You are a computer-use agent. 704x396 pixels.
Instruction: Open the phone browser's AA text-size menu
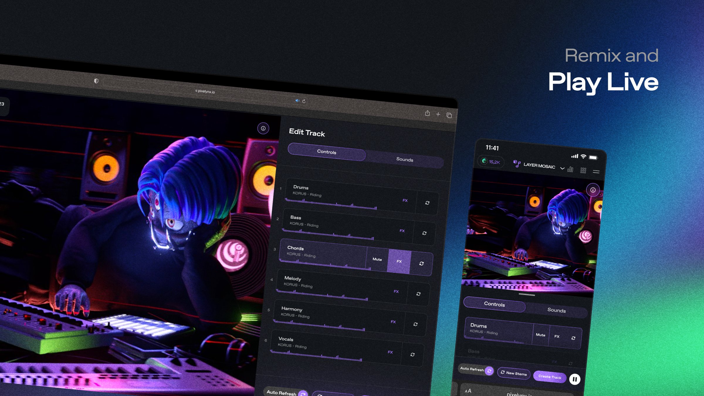(x=468, y=391)
